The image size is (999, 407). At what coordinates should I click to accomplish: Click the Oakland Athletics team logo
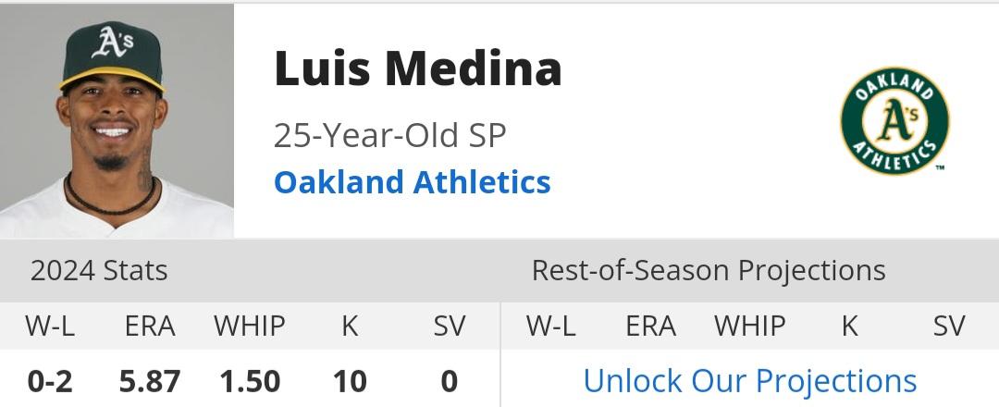tap(894, 120)
